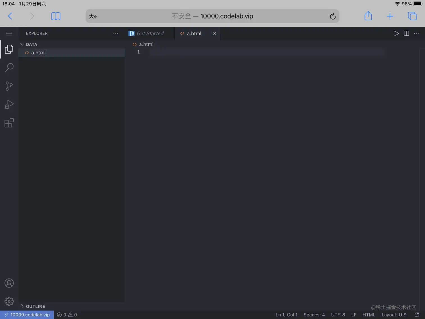Image resolution: width=425 pixels, height=319 pixels.
Task: Change the HTML language mode
Action: tap(369, 315)
